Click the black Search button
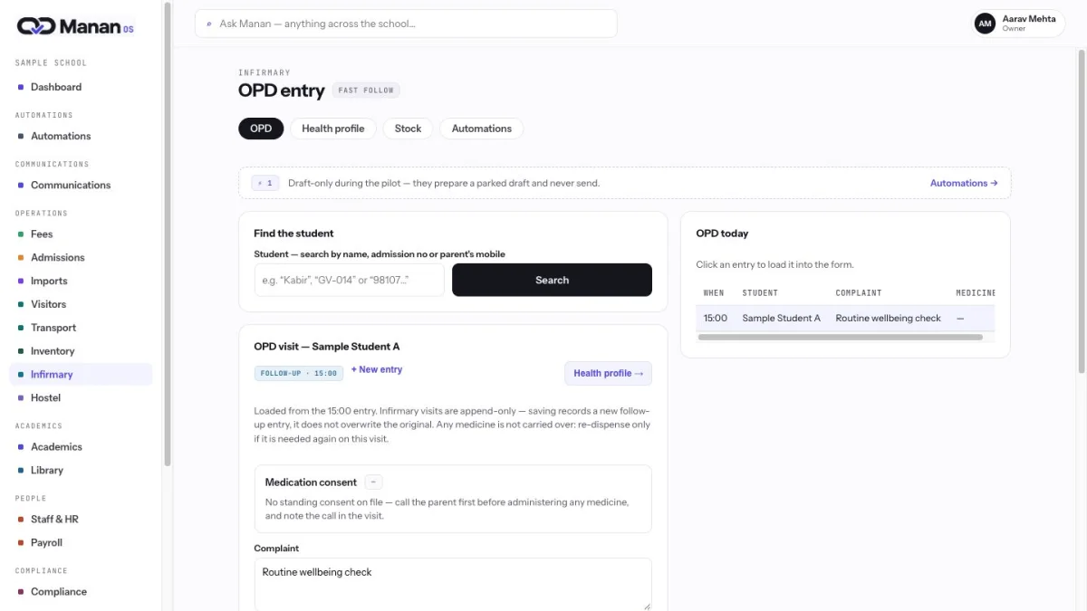The image size is (1087, 611). point(552,280)
